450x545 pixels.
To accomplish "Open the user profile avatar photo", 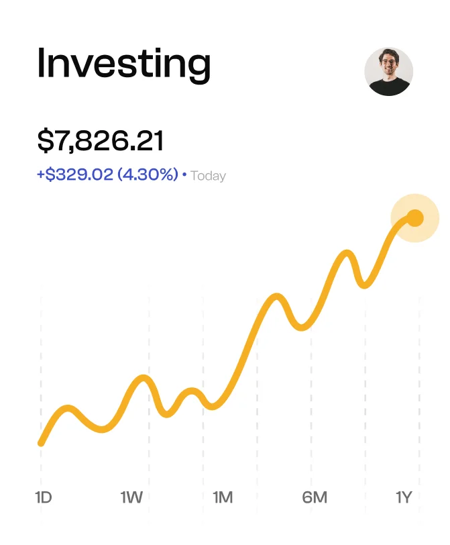I will 388,71.
